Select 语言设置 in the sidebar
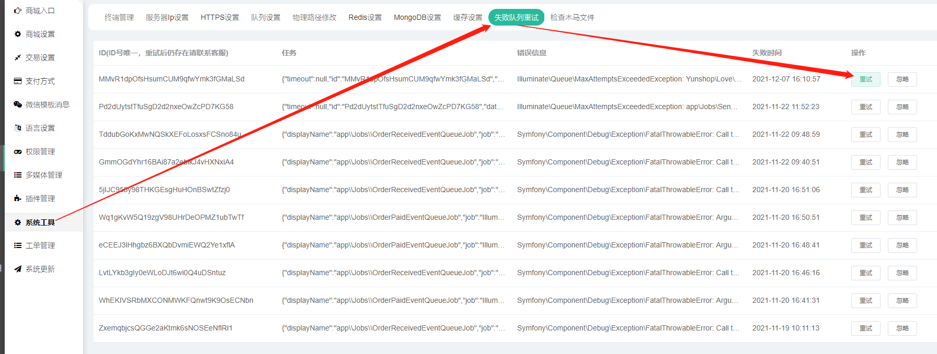 tap(40, 128)
